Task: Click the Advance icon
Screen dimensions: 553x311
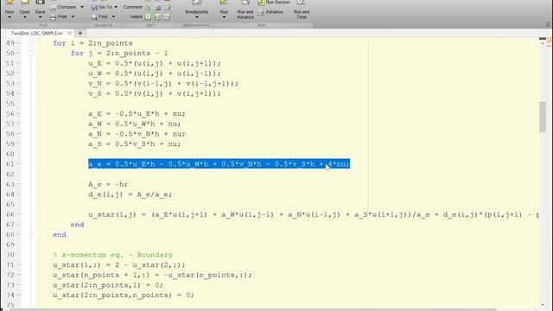Action: pyautogui.click(x=261, y=12)
